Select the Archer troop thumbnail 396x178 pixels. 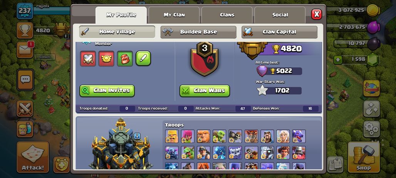click(x=188, y=136)
